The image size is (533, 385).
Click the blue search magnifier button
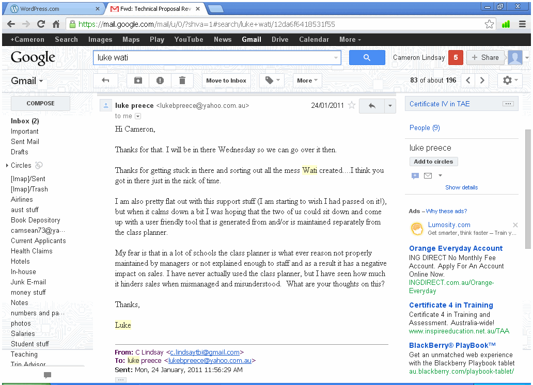point(367,58)
